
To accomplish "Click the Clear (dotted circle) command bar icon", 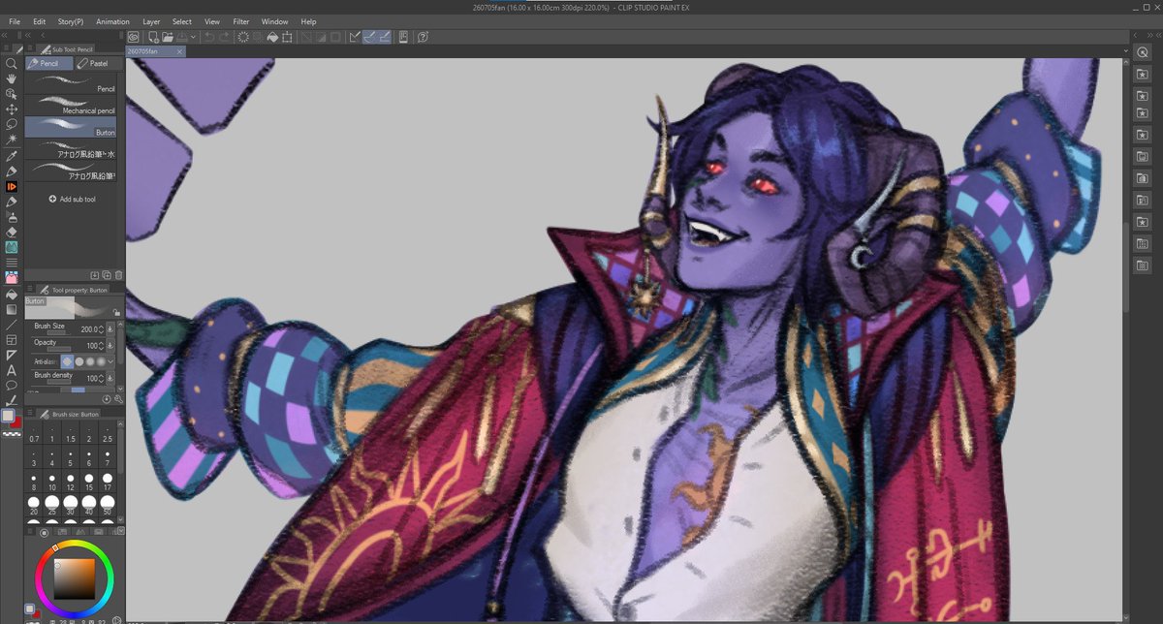I will pyautogui.click(x=243, y=37).
